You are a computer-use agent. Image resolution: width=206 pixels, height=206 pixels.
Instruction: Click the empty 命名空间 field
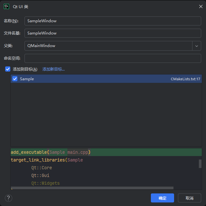point(113,58)
